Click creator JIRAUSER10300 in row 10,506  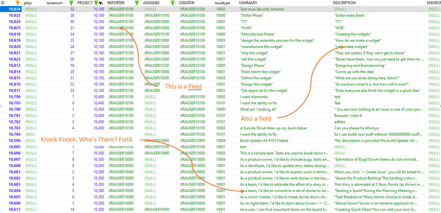point(192,141)
